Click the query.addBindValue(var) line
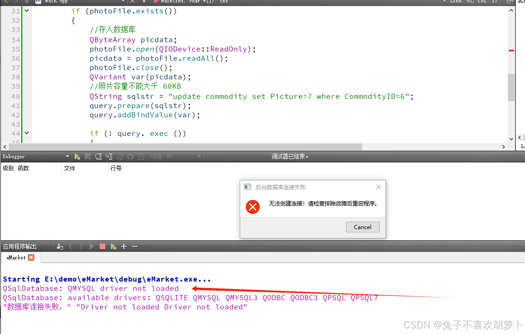The image size is (525, 334). (145, 115)
